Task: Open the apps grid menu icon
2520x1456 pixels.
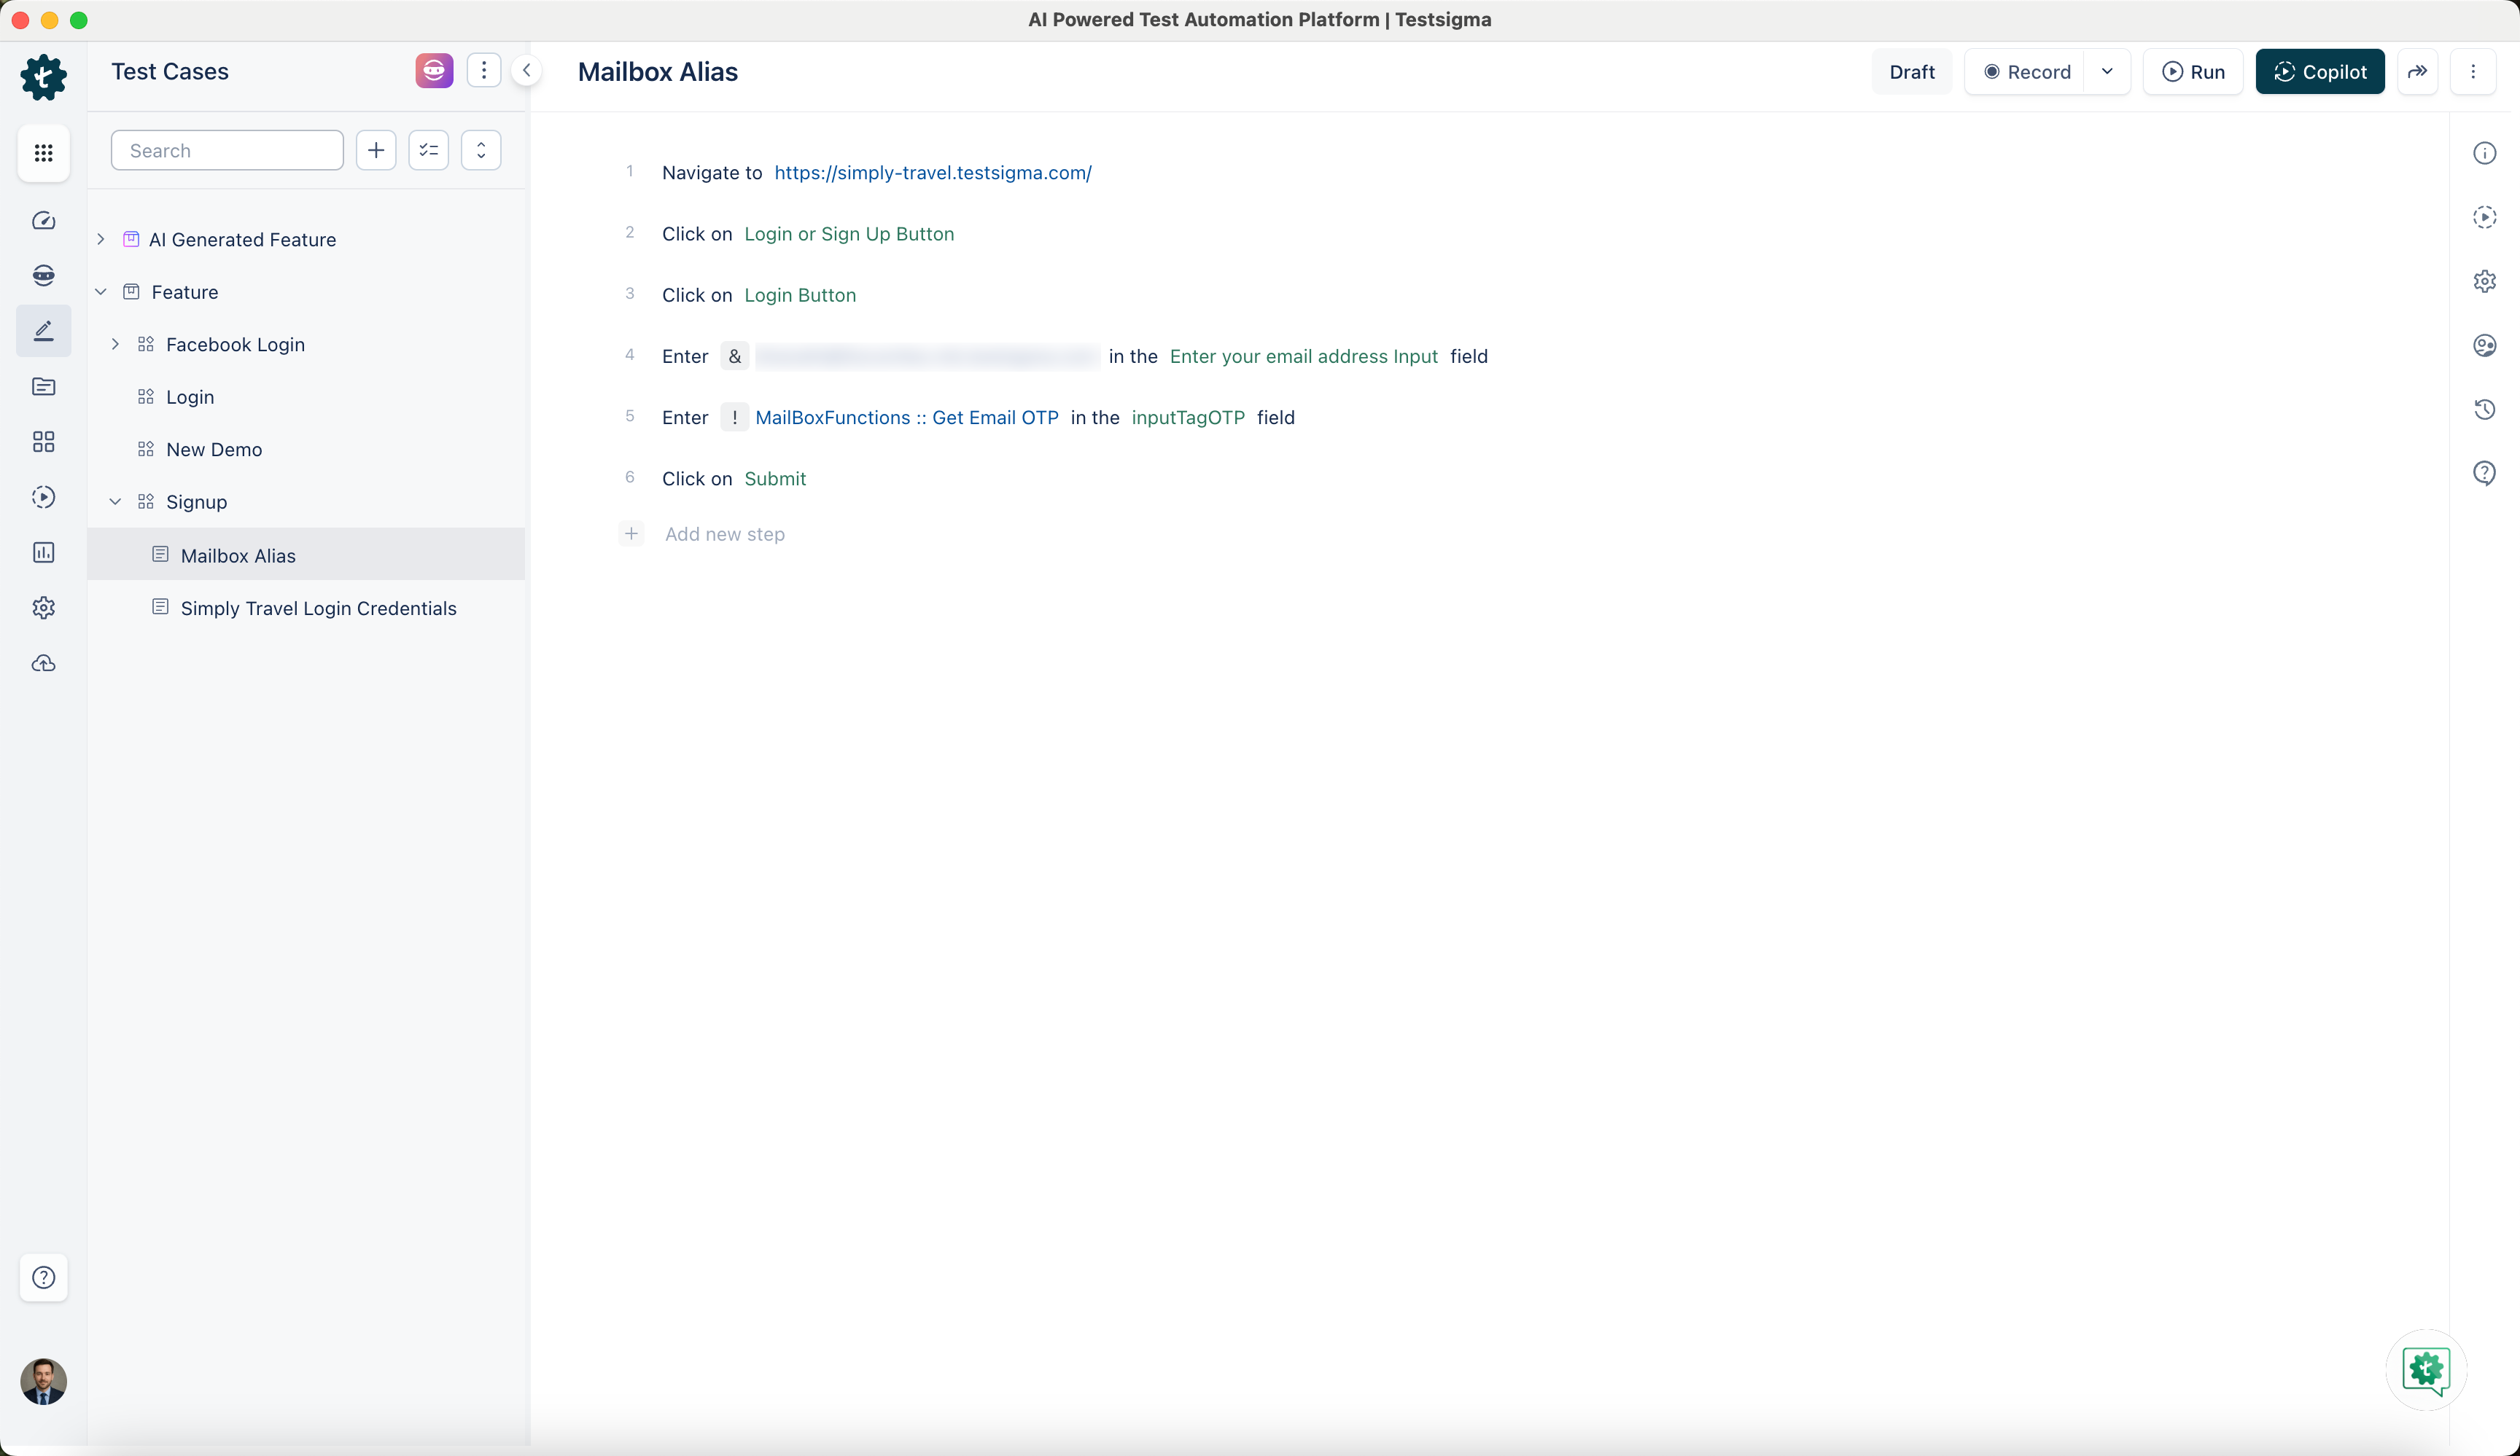Action: (x=43, y=153)
